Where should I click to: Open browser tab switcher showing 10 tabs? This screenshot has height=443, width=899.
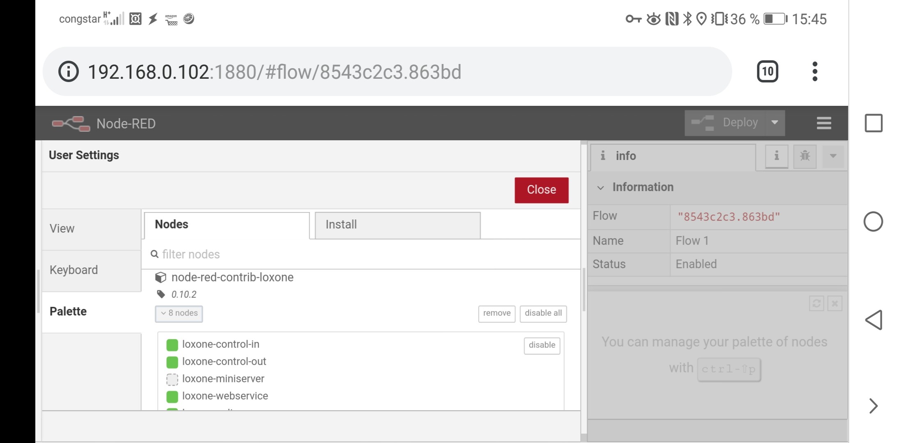tap(767, 72)
